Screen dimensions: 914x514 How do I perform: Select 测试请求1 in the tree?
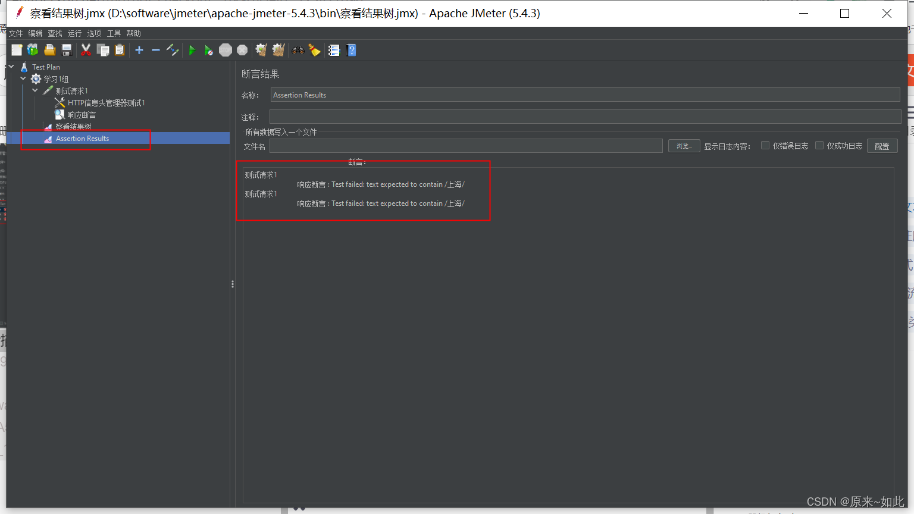(x=72, y=91)
